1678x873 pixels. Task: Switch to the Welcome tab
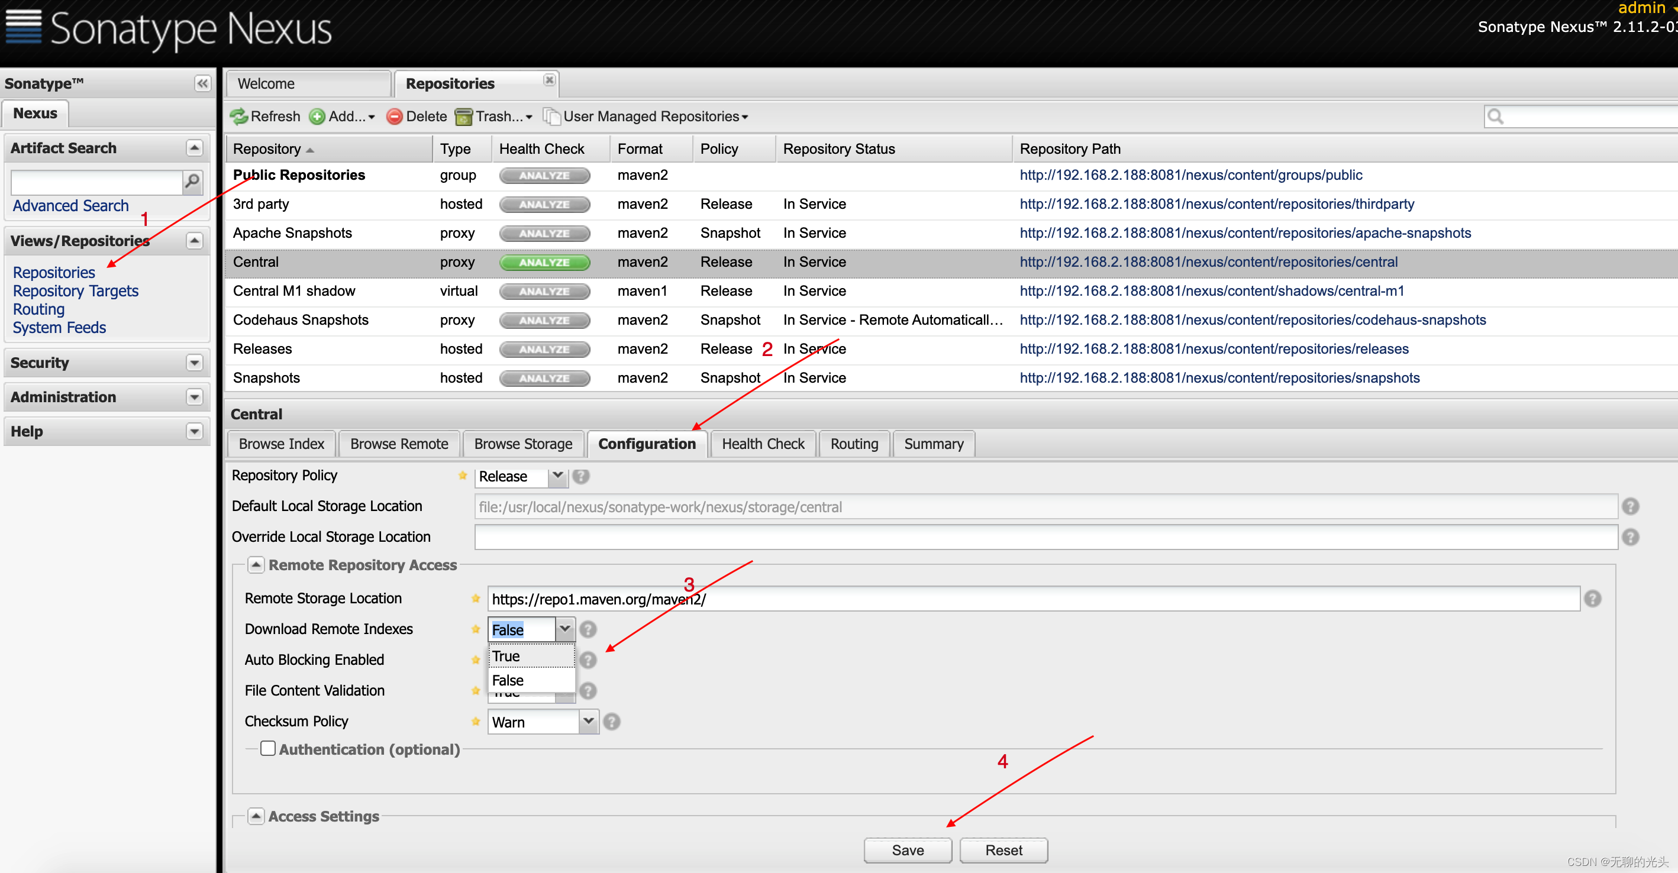309,84
